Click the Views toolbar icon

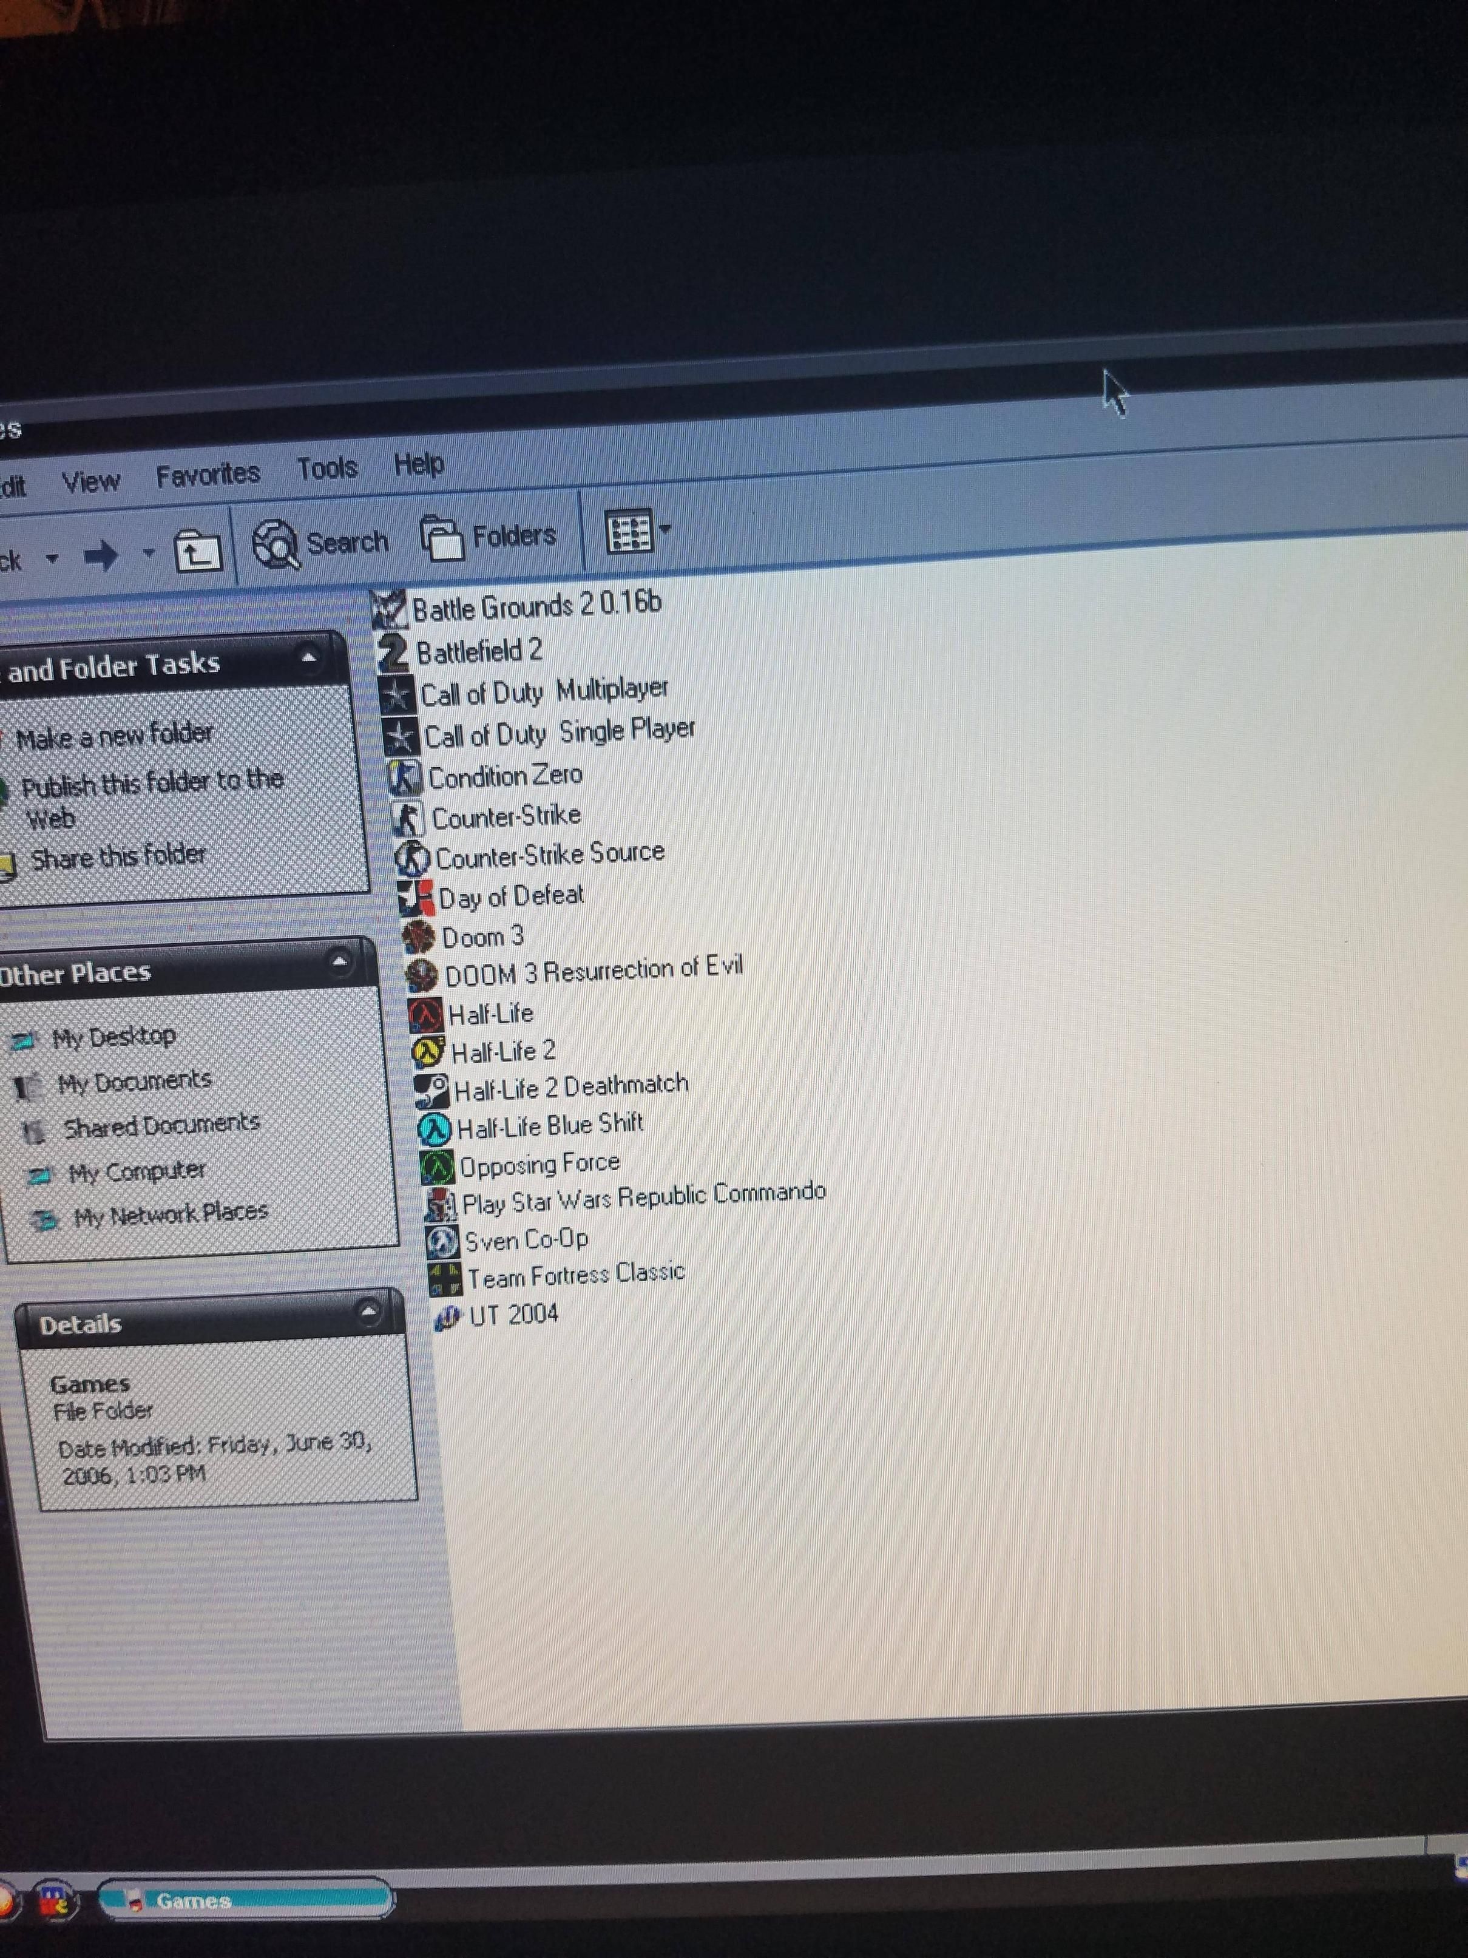(x=629, y=531)
